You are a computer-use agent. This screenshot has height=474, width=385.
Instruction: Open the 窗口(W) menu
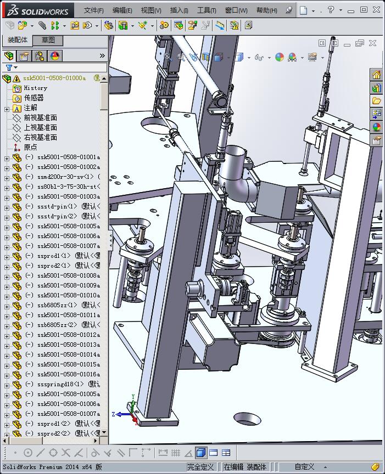[236, 10]
